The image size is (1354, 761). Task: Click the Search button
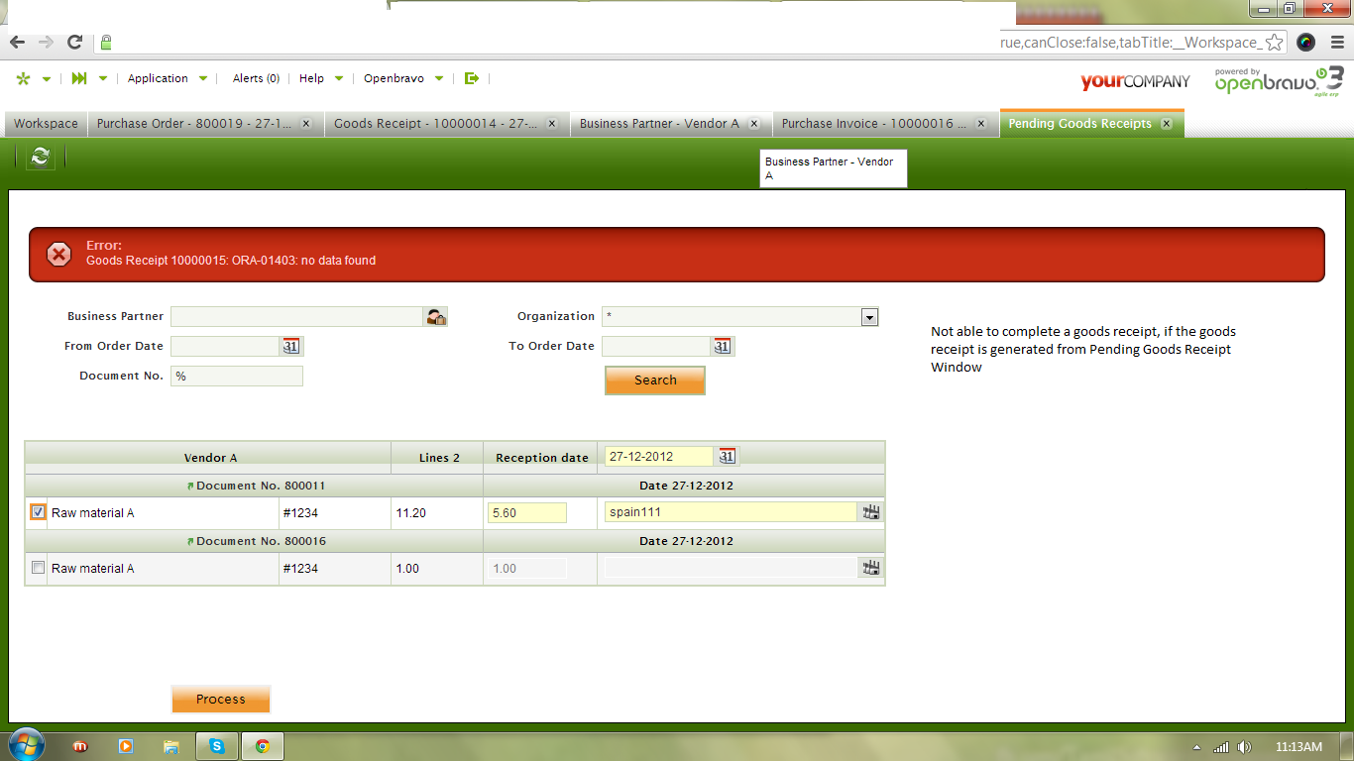(x=655, y=380)
